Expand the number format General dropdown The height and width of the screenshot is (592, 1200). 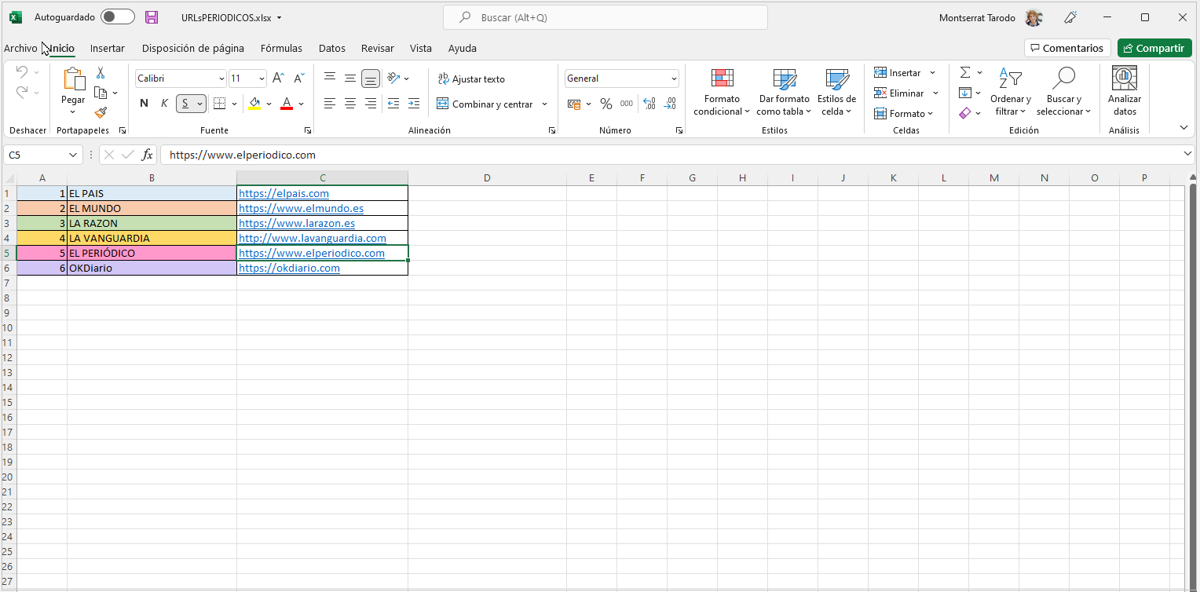674,79
